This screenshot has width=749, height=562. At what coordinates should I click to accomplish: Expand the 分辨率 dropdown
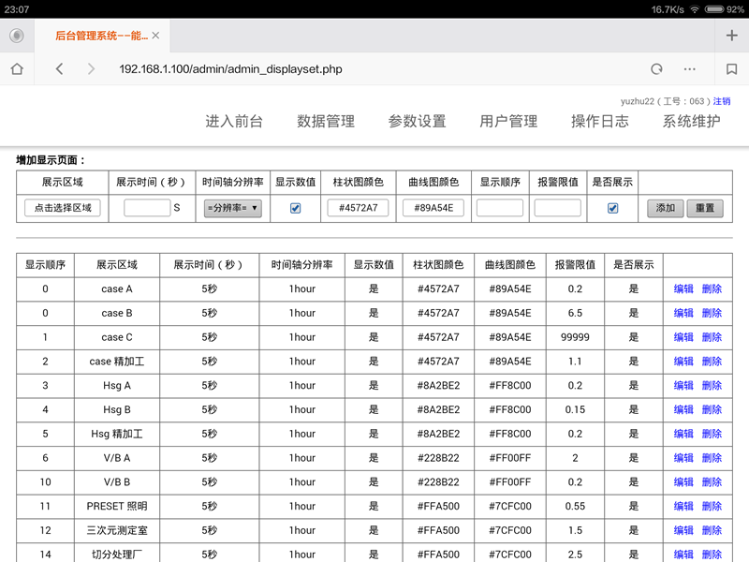click(x=232, y=208)
